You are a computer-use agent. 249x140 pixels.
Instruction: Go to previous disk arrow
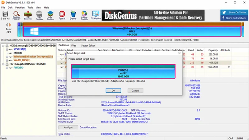(7, 25)
